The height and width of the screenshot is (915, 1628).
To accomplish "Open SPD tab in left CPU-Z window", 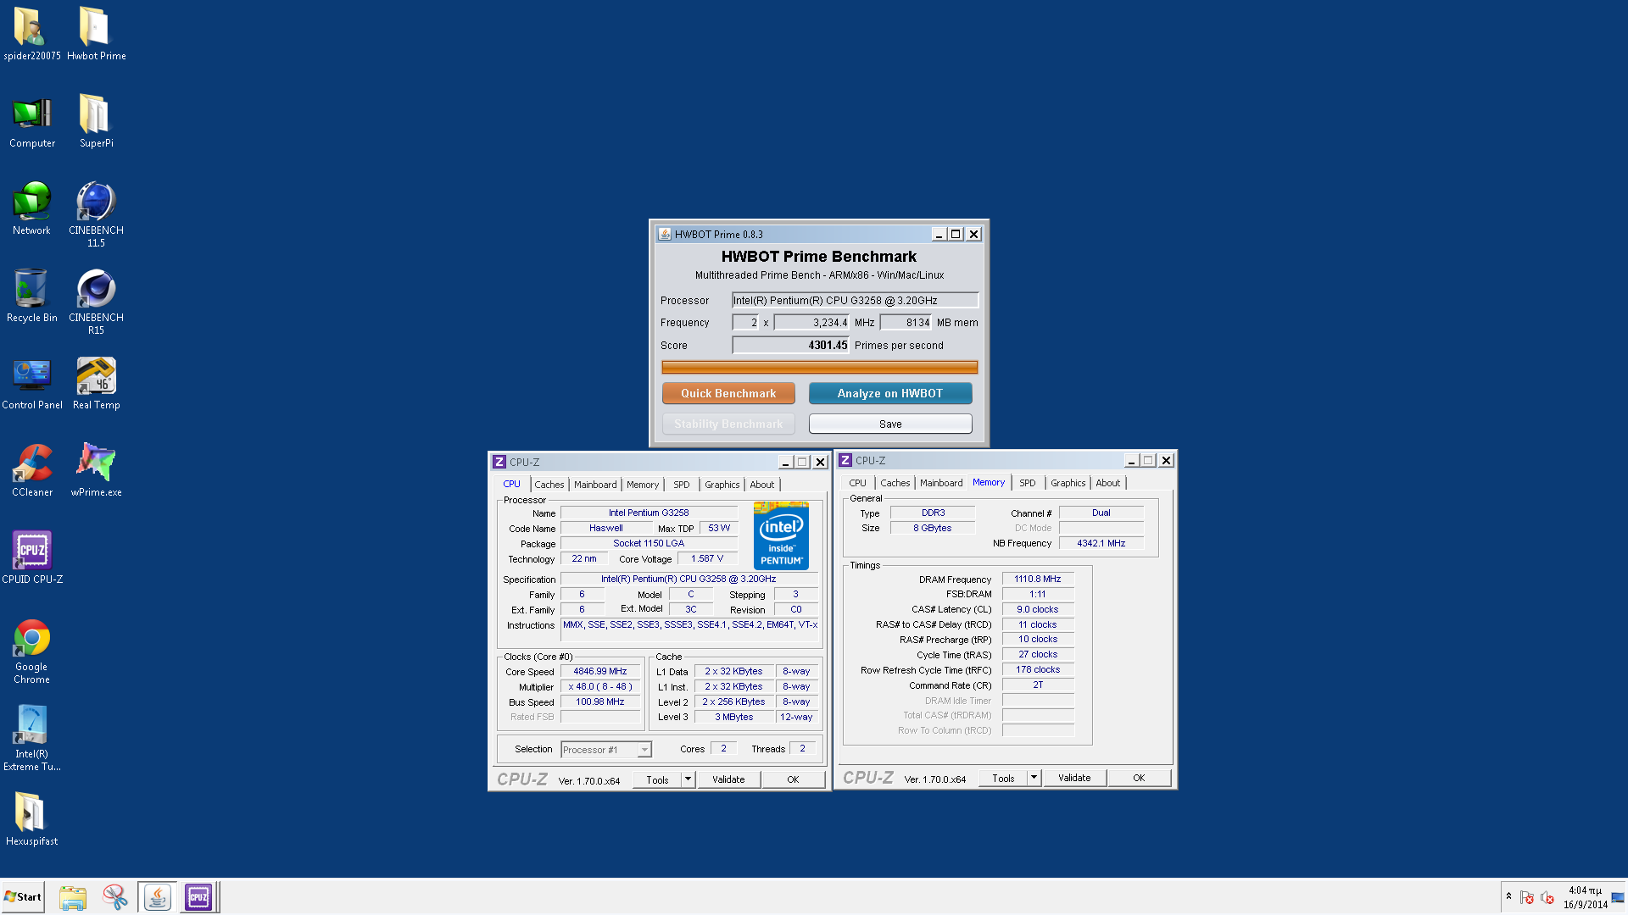I will (x=681, y=485).
